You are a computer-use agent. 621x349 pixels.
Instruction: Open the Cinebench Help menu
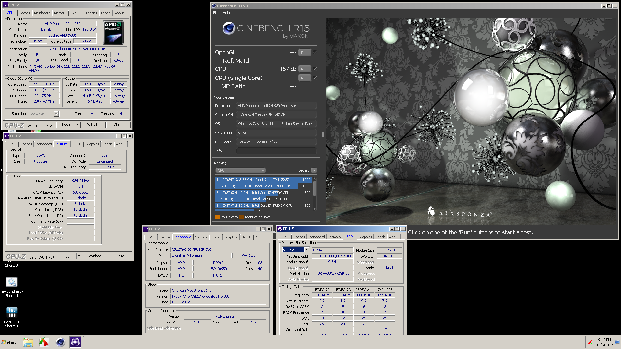tap(226, 13)
